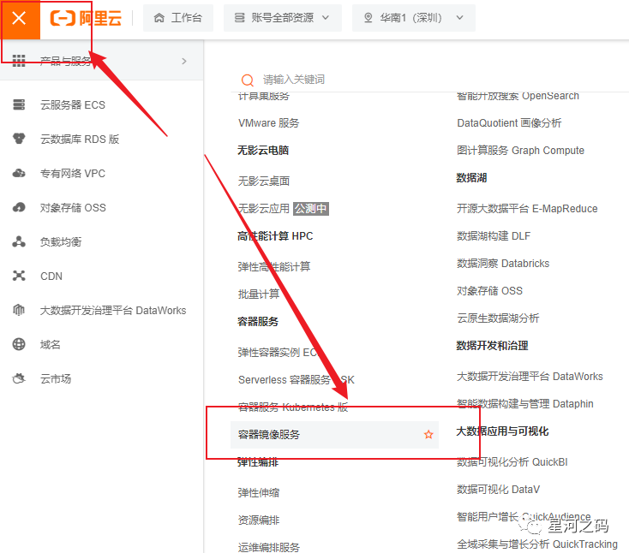Favorite 容器镜像服务 with the star icon
Viewport: 629px width, 553px height.
click(428, 434)
